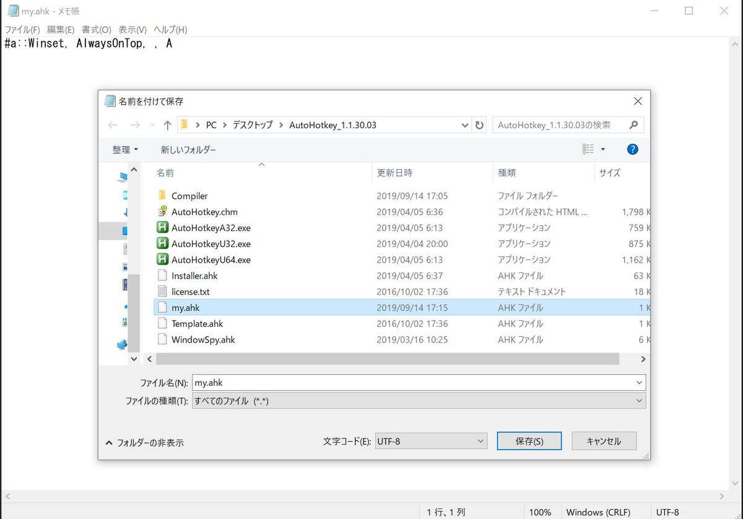743x519 pixels.
Task: Open the 書式 menu in Notepad
Action: (x=97, y=30)
